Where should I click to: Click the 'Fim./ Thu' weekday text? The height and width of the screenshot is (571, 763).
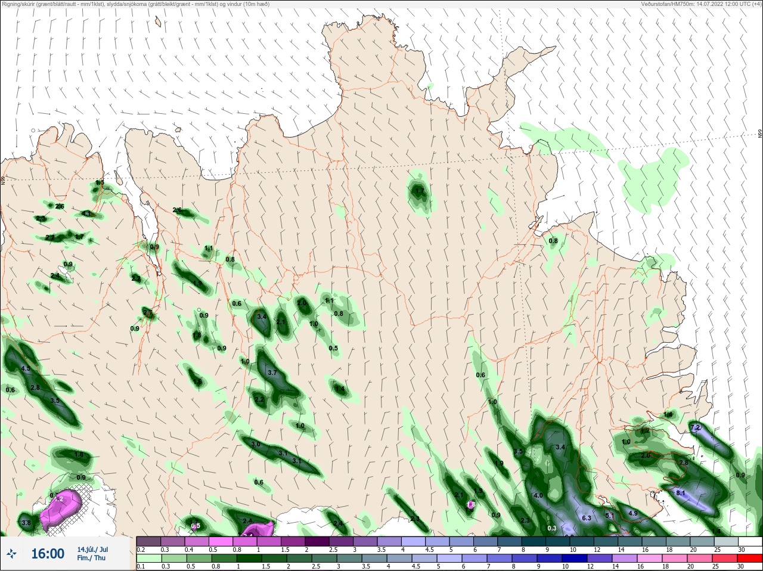coord(91,558)
